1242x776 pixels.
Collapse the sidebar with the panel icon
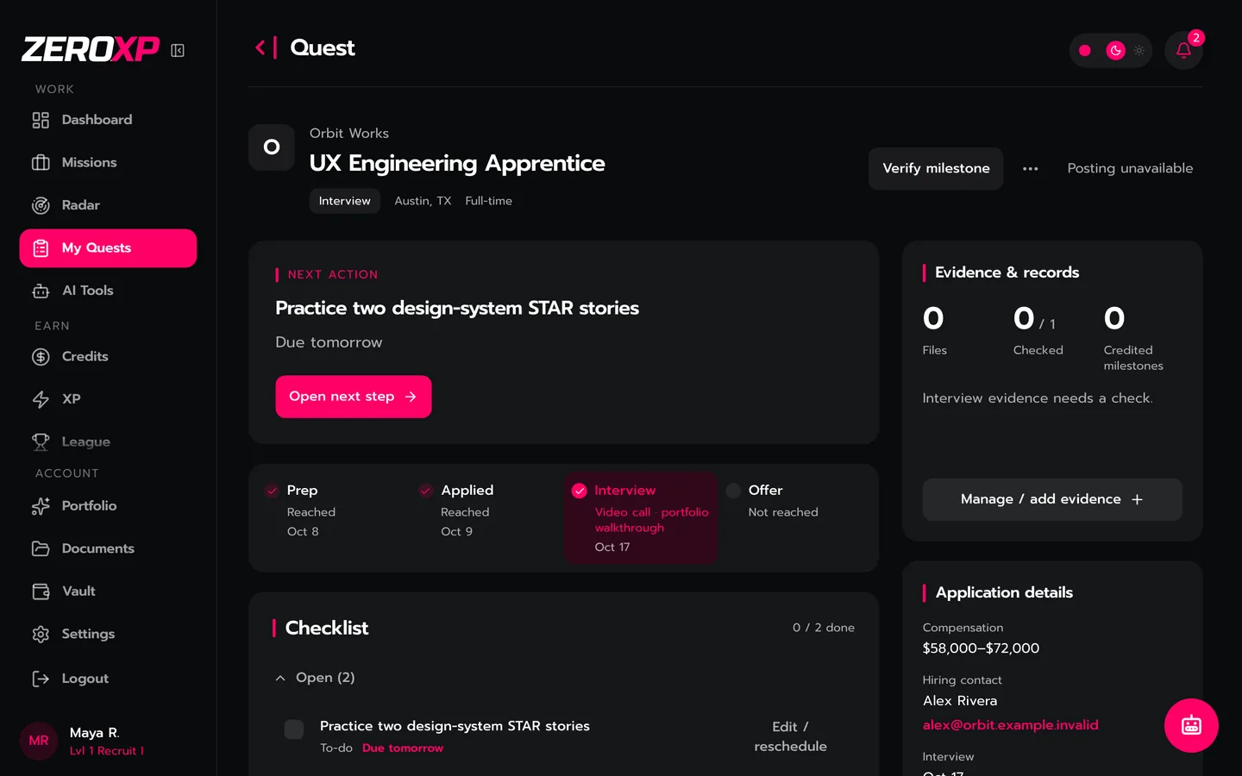coord(178,51)
